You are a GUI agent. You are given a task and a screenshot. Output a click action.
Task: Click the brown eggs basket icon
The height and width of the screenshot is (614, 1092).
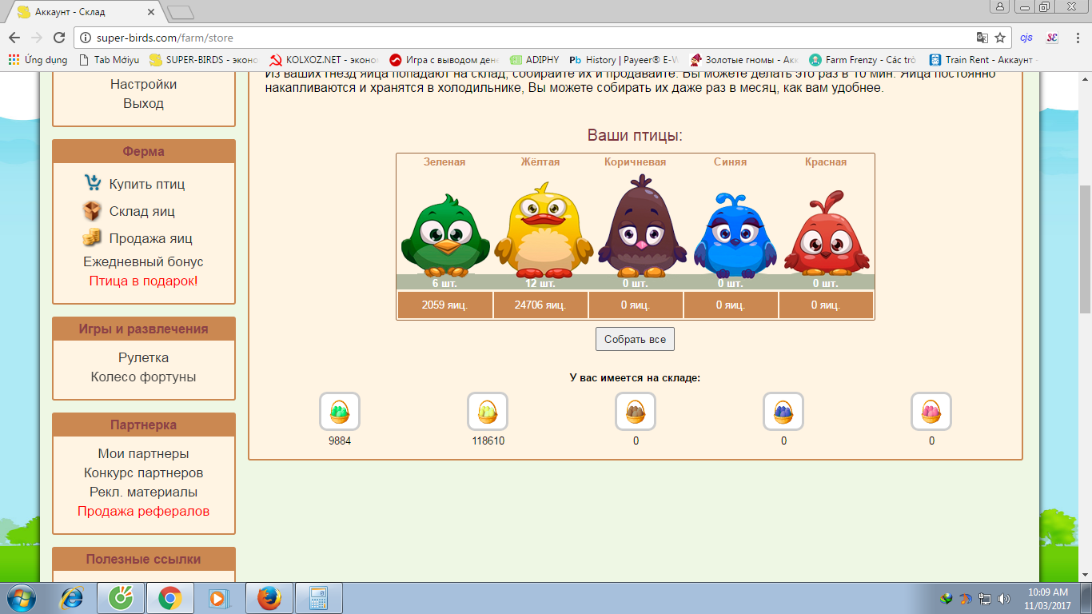tap(636, 412)
